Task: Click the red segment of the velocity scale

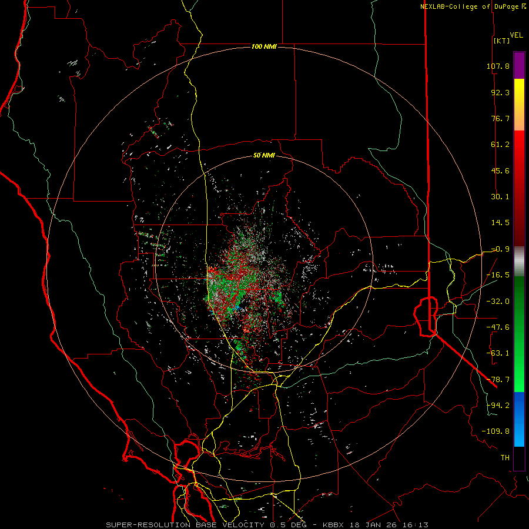Action: click(x=519, y=188)
